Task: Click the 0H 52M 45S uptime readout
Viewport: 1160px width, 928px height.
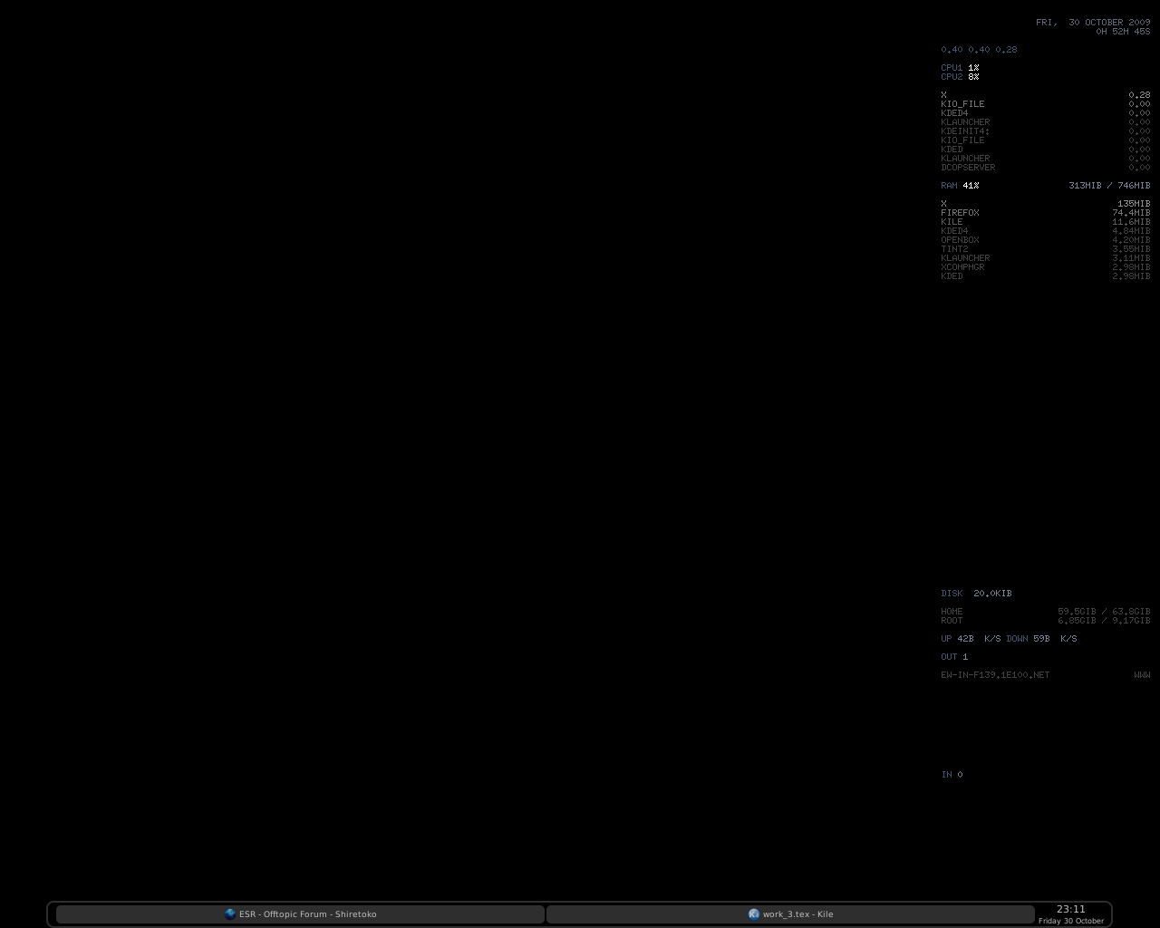Action: [1123, 32]
